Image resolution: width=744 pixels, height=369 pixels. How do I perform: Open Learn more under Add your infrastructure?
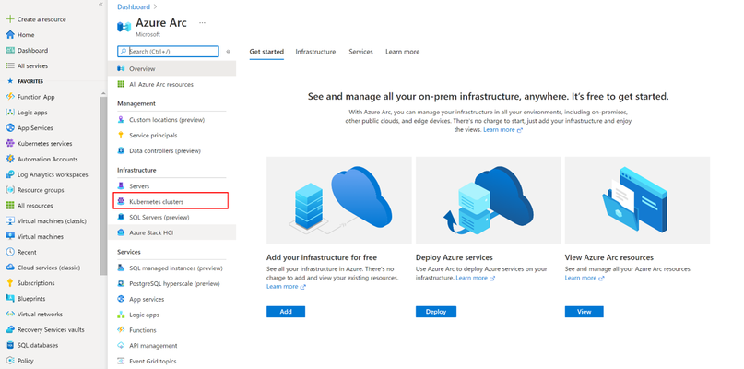point(286,286)
